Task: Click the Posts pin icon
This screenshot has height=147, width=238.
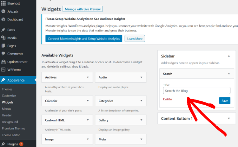Action: point(3,30)
